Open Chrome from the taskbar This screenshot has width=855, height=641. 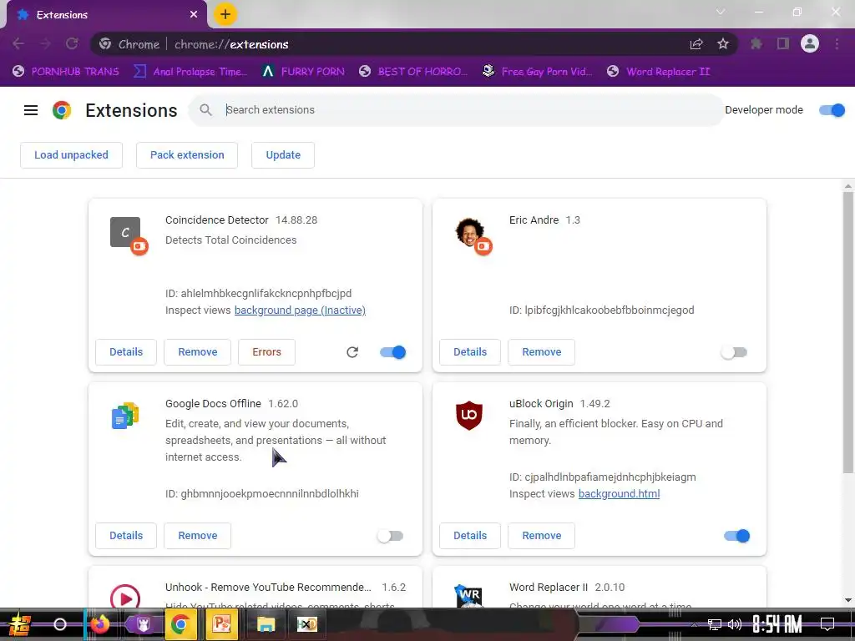(x=180, y=624)
